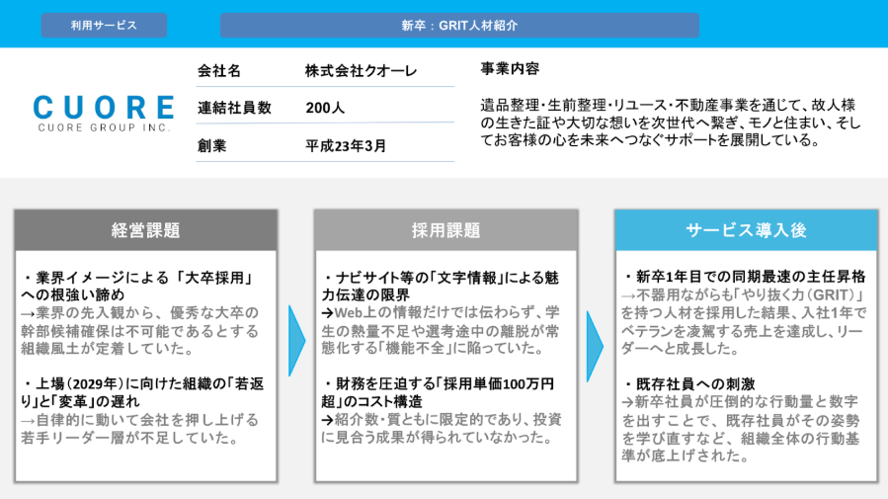This screenshot has width=888, height=499.
Task: Click the business description paragraph starting with 遺品整理
Action: click(x=671, y=121)
